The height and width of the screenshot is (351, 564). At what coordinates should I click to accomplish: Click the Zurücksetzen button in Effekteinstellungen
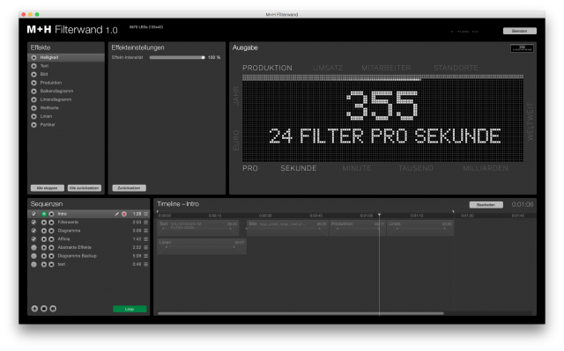pos(130,188)
